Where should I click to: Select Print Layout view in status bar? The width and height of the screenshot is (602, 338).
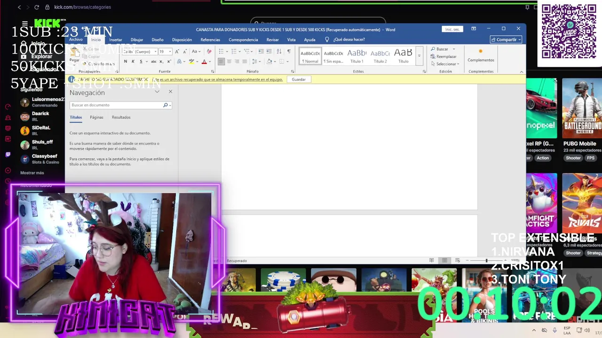click(x=444, y=260)
